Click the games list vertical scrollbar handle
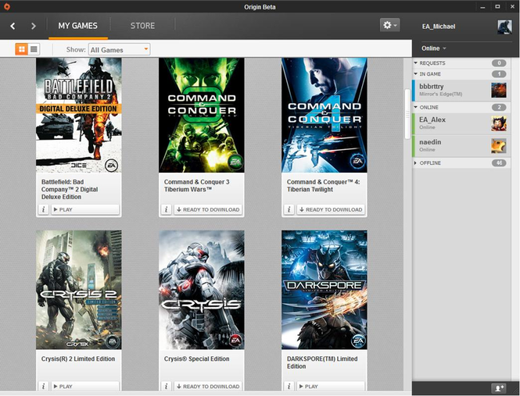This screenshot has height=396, width=520. click(x=407, y=114)
